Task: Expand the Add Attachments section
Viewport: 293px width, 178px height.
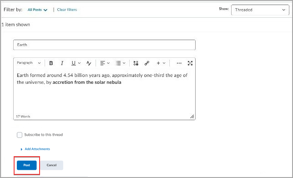Action: [35, 149]
